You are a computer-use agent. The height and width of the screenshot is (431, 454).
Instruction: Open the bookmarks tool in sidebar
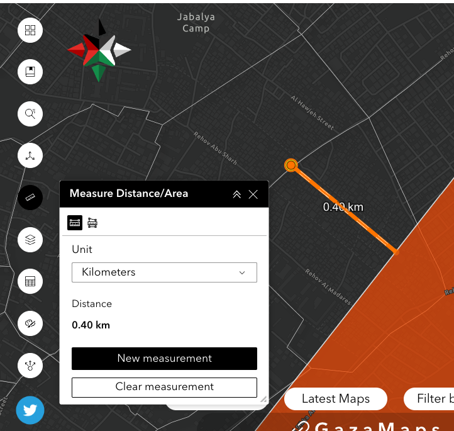pyautogui.click(x=30, y=72)
